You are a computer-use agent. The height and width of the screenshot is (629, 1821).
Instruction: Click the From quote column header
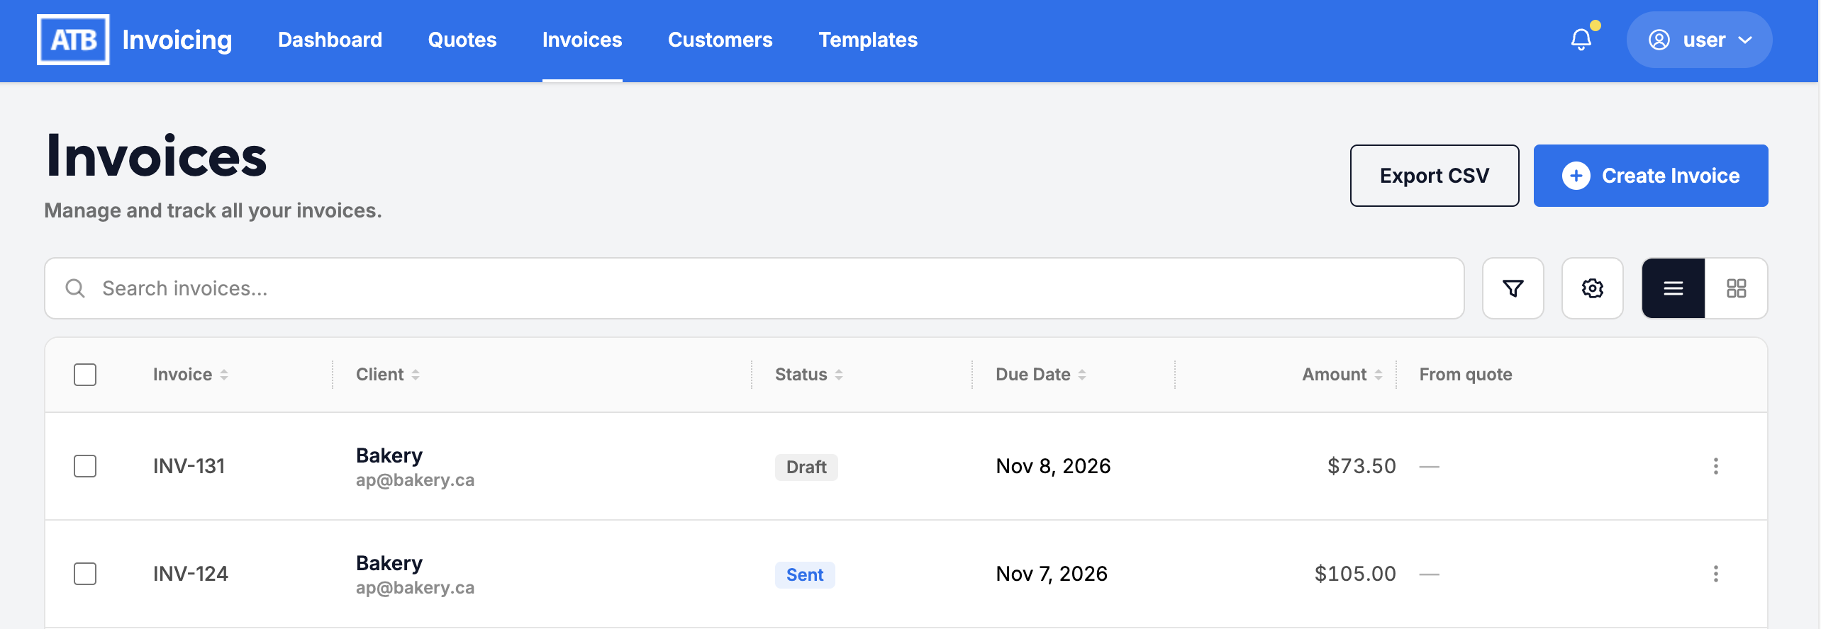[1466, 375]
